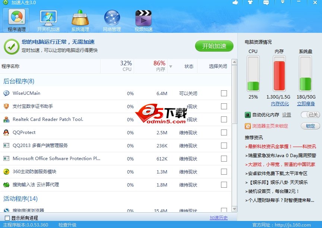
Task: Click the QQ2013 多客户端管理服务 icon
Action: coord(6,146)
